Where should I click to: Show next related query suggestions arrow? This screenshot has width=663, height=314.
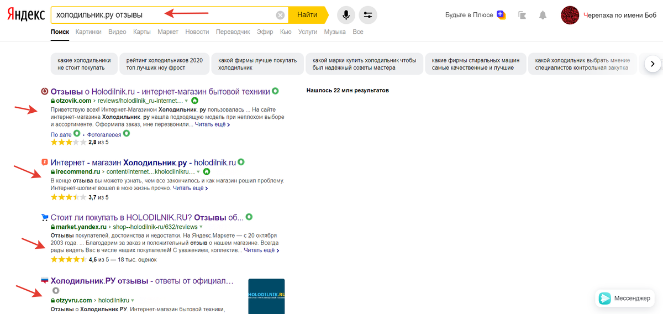click(652, 64)
